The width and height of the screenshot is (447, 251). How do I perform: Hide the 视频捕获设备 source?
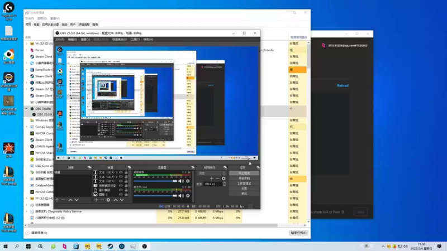coord(121,186)
